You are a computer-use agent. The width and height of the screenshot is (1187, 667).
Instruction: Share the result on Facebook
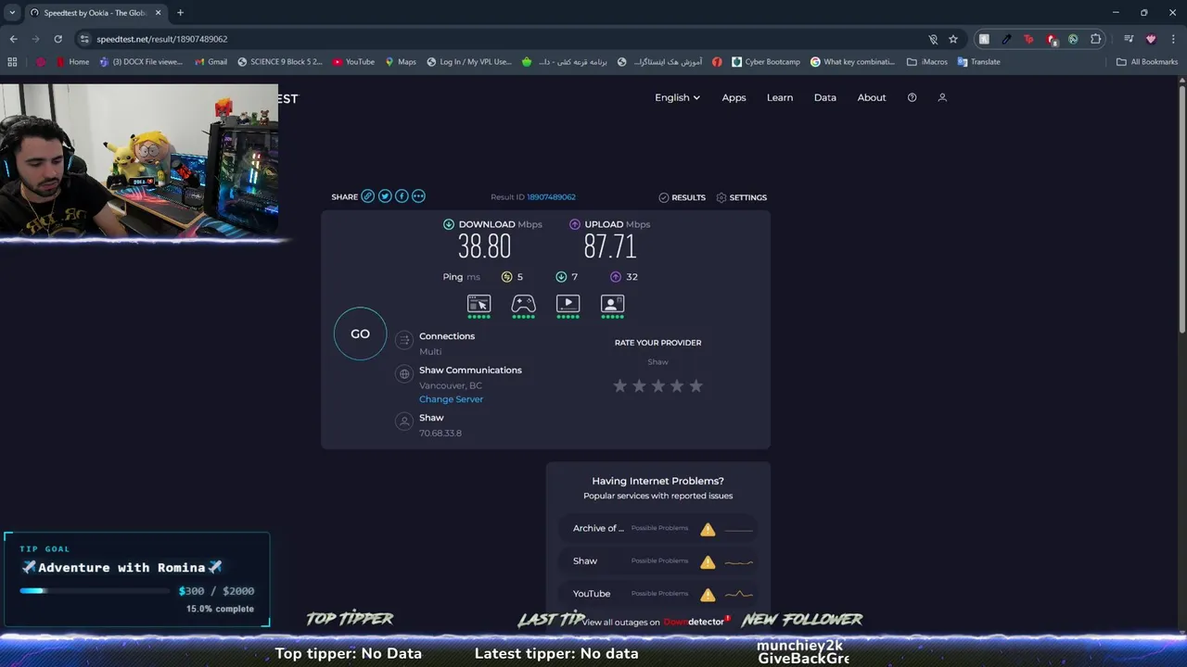pyautogui.click(x=402, y=196)
